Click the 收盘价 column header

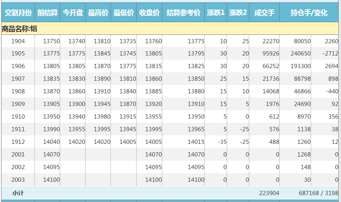149,13
